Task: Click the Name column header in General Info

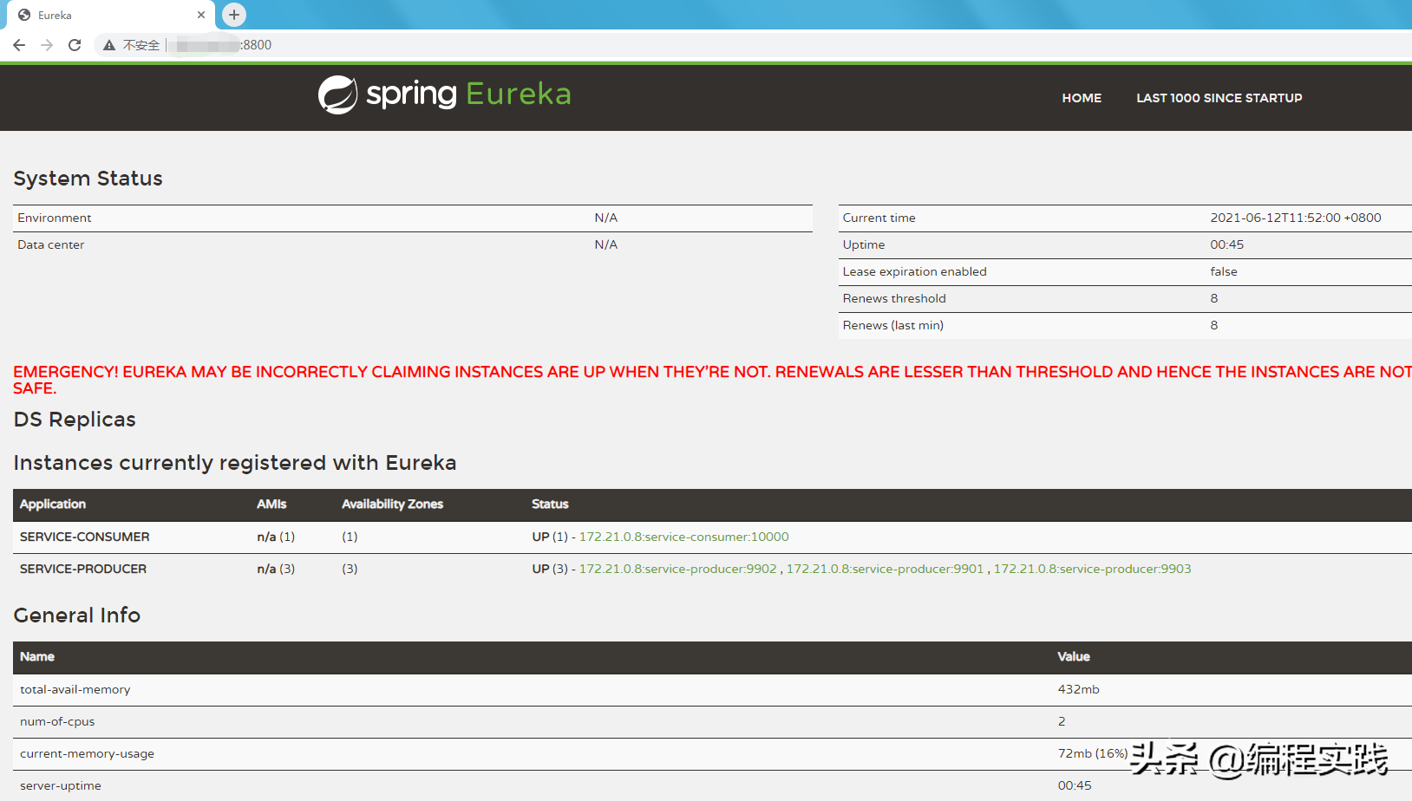Action: [x=37, y=656]
